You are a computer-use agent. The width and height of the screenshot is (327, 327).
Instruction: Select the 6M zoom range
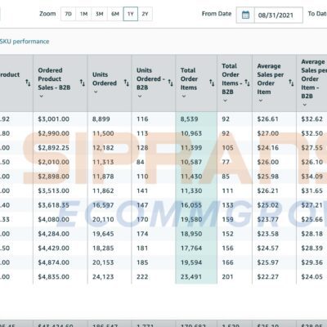click(x=115, y=14)
